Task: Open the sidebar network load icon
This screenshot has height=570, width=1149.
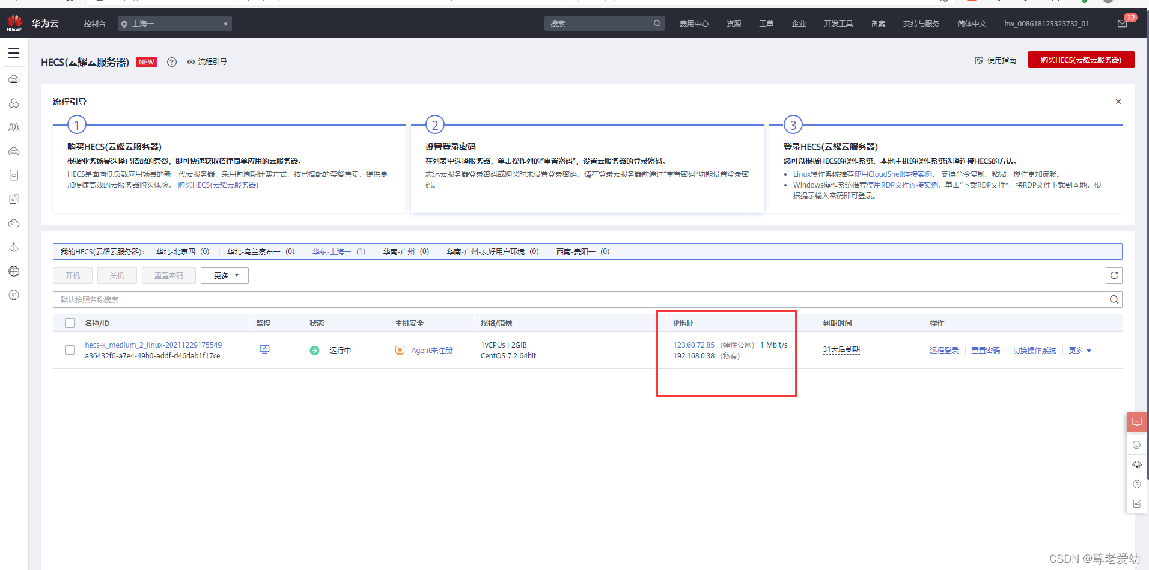Action: click(14, 247)
